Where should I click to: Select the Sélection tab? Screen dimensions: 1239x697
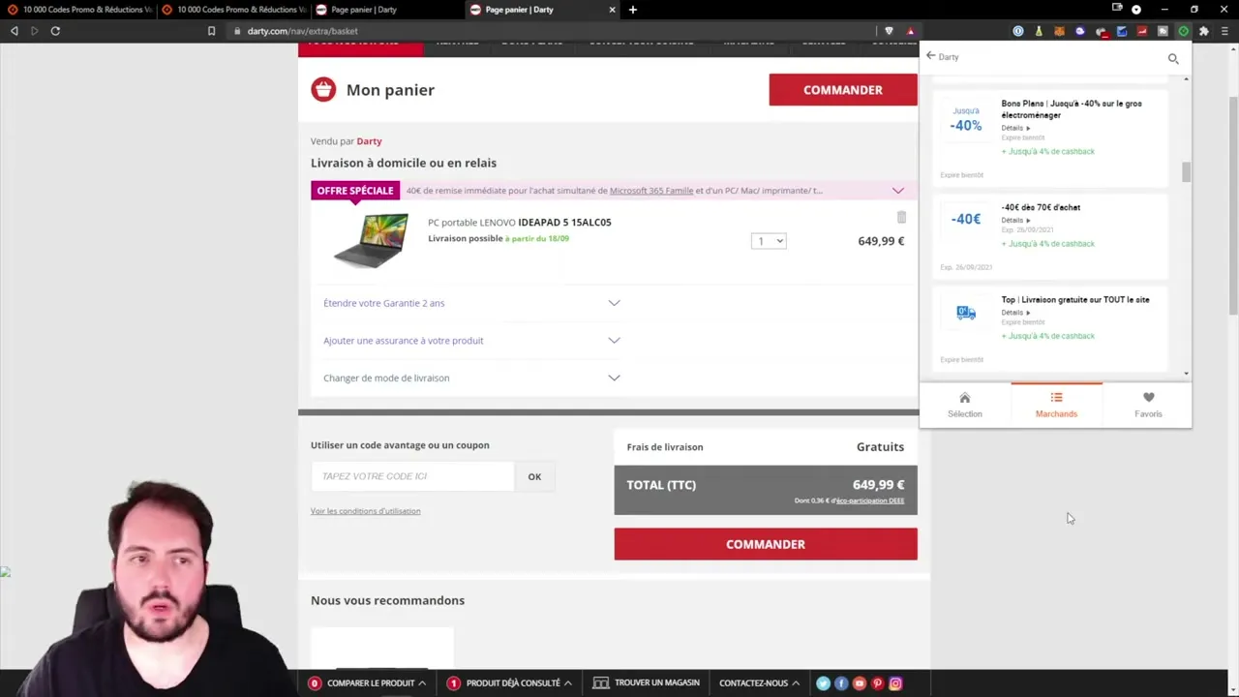(964, 404)
